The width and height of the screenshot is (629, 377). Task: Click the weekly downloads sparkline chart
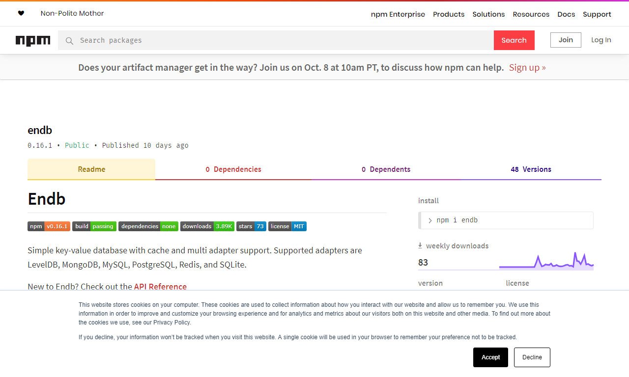coord(546,261)
